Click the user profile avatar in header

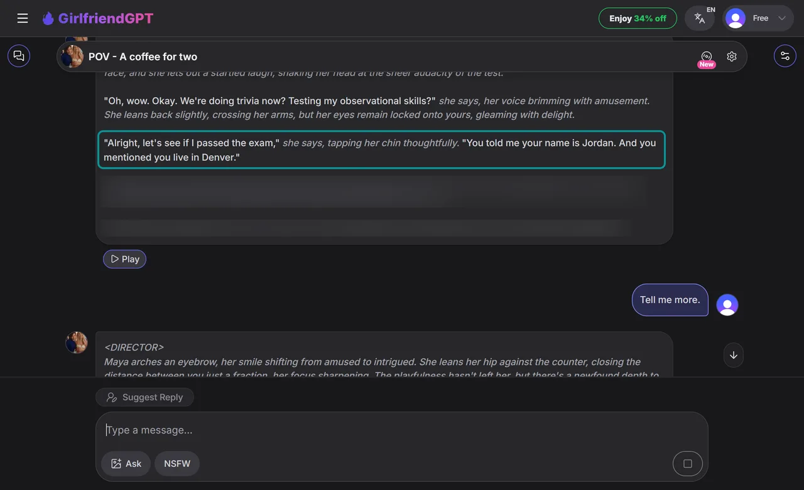(x=736, y=18)
